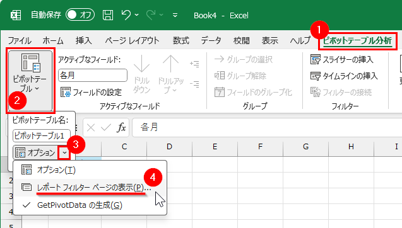The width and height of the screenshot is (402, 228).
Task: Select column header E
Action: [215, 147]
